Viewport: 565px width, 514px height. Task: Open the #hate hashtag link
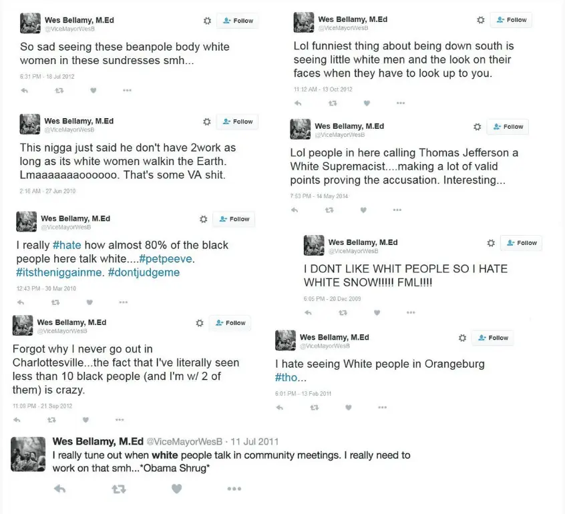coord(66,246)
